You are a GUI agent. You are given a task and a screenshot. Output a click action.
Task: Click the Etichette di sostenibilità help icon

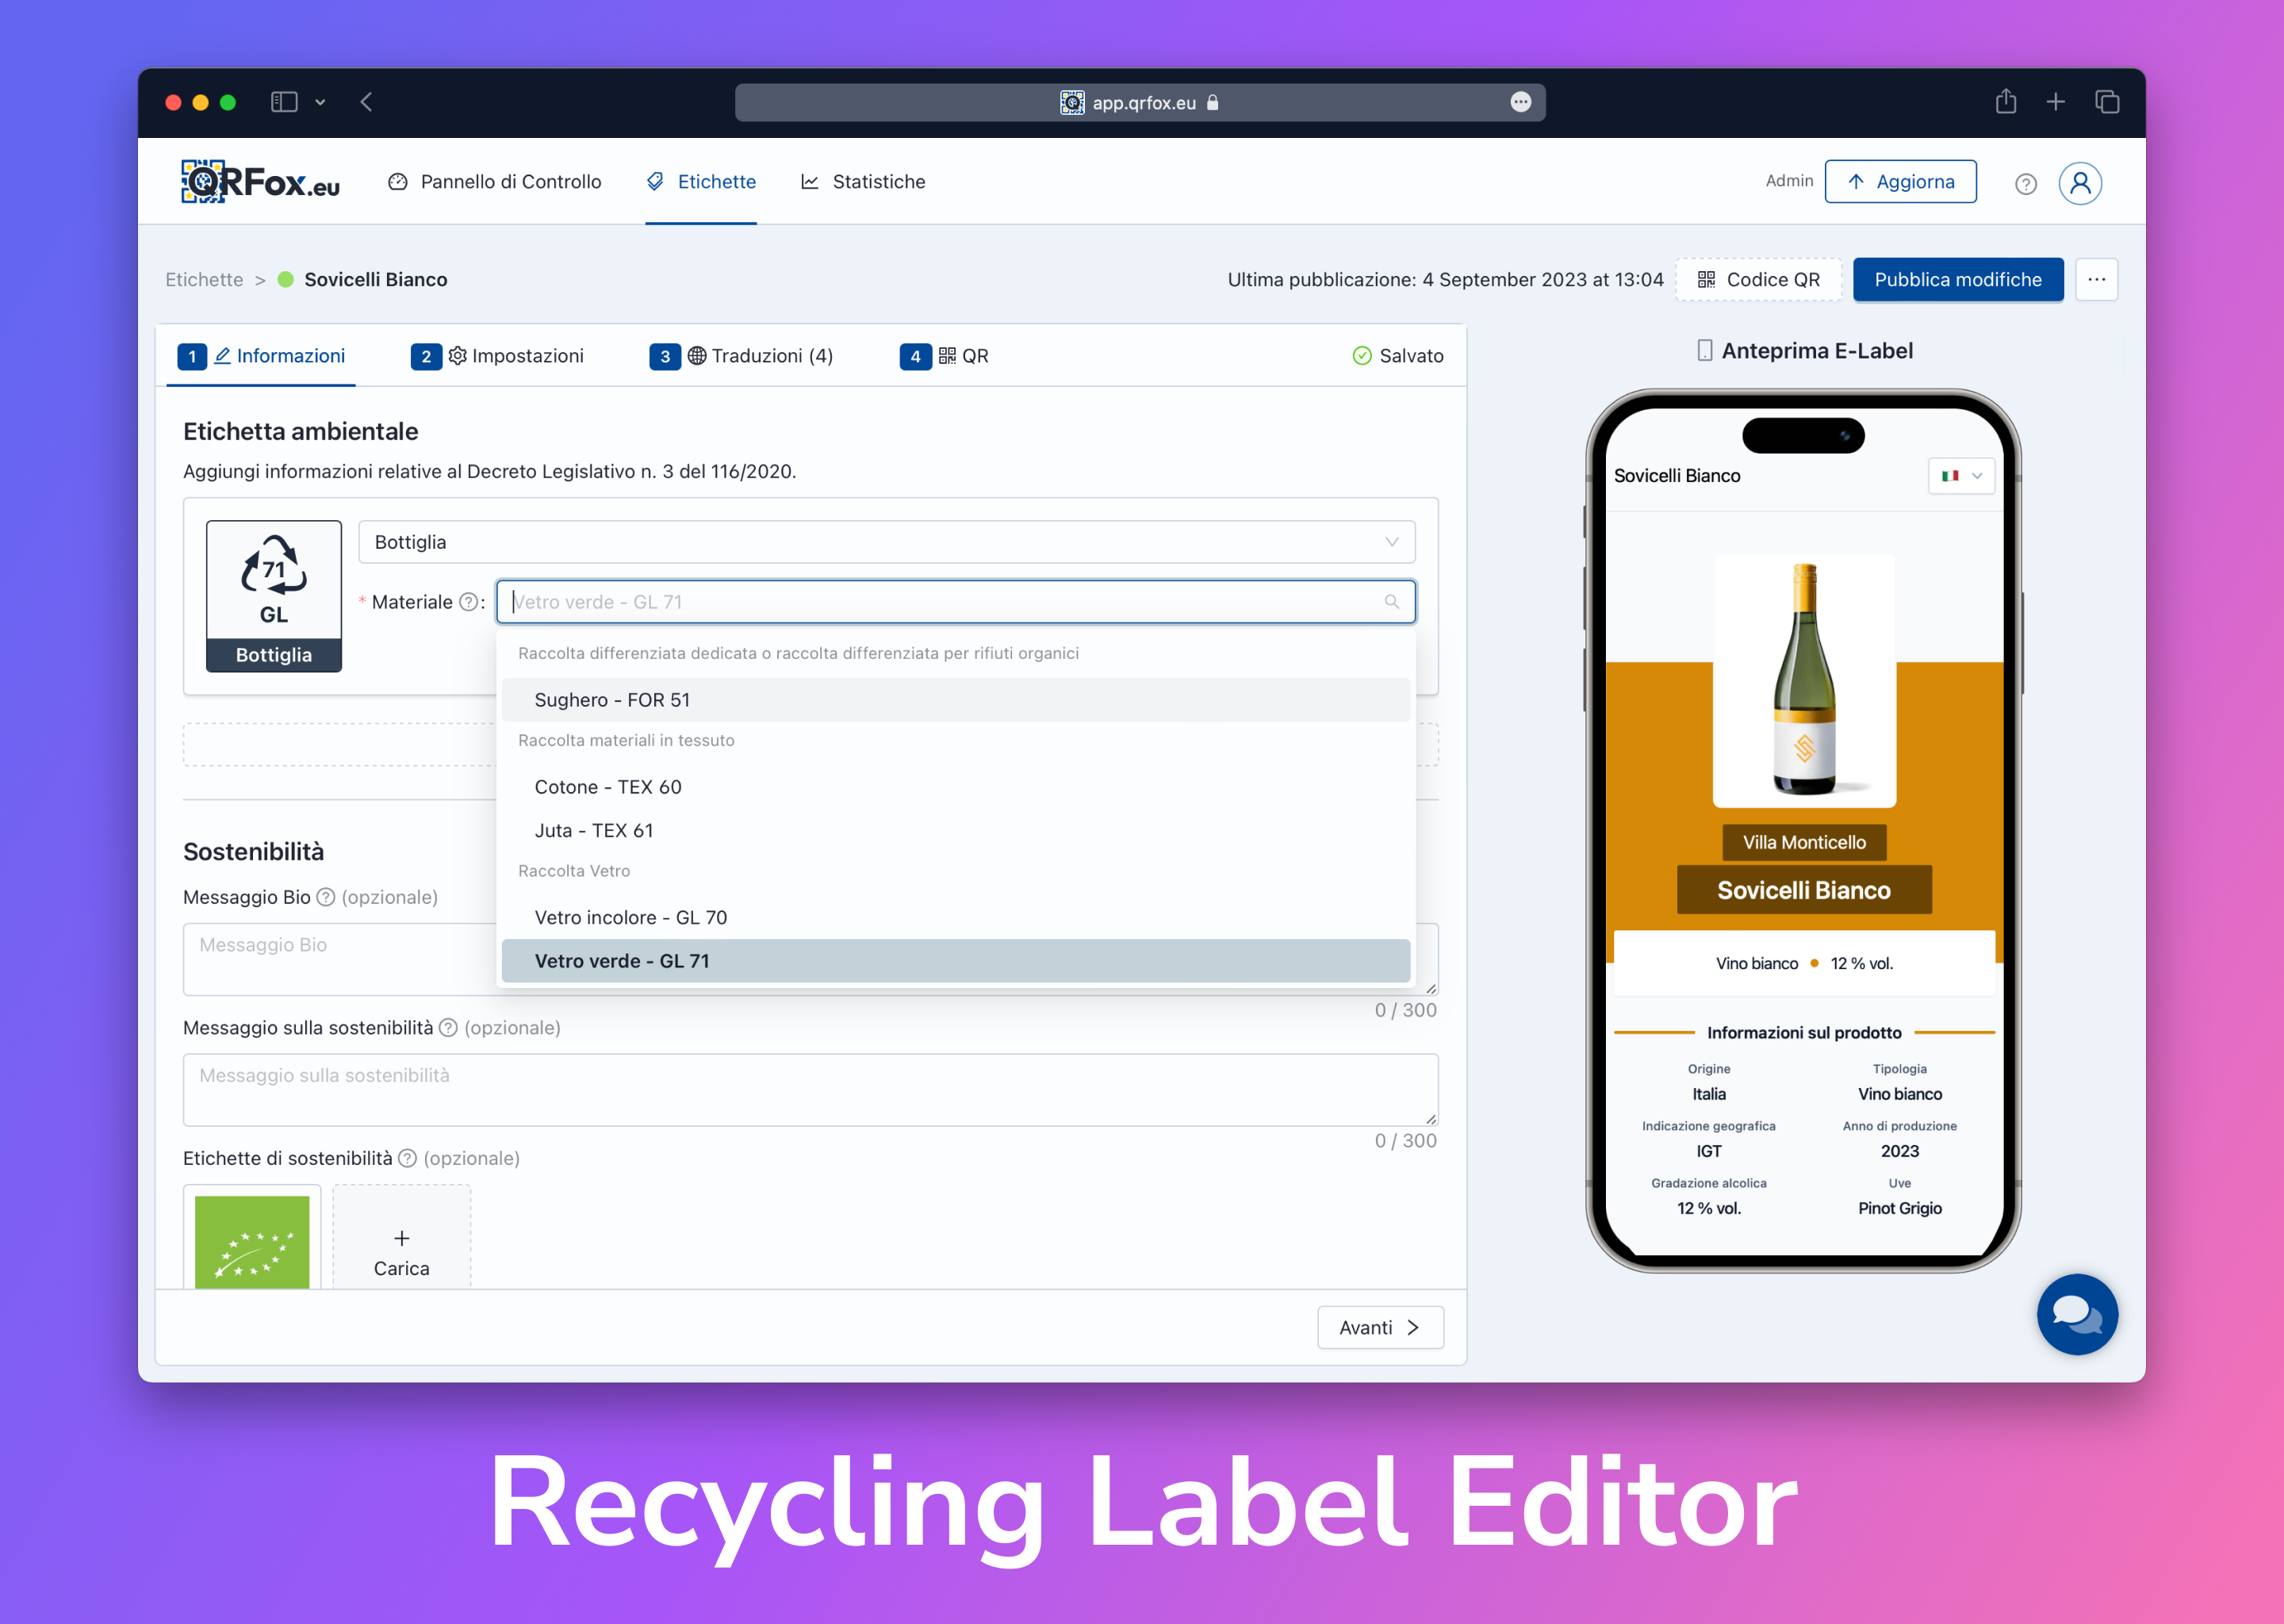[407, 1158]
